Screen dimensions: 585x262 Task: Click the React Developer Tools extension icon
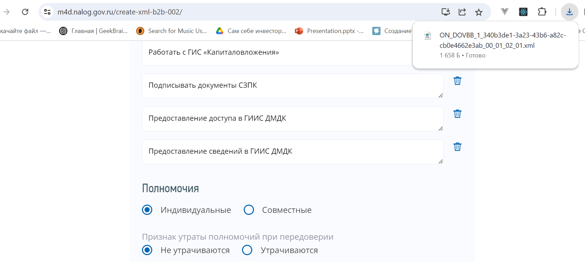click(x=523, y=12)
